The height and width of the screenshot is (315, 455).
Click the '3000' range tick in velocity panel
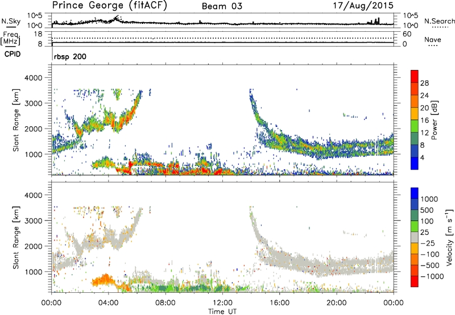(x=33, y=221)
